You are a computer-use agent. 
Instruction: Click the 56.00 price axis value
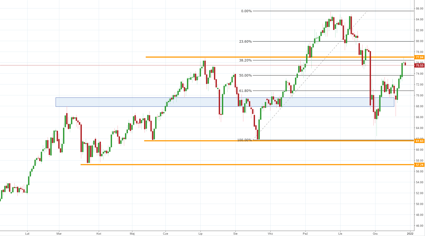pos(419,171)
